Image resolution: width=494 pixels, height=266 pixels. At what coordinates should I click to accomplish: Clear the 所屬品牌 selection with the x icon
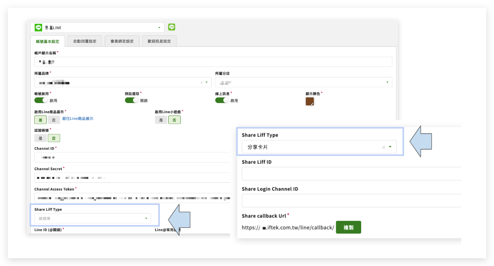(201, 82)
